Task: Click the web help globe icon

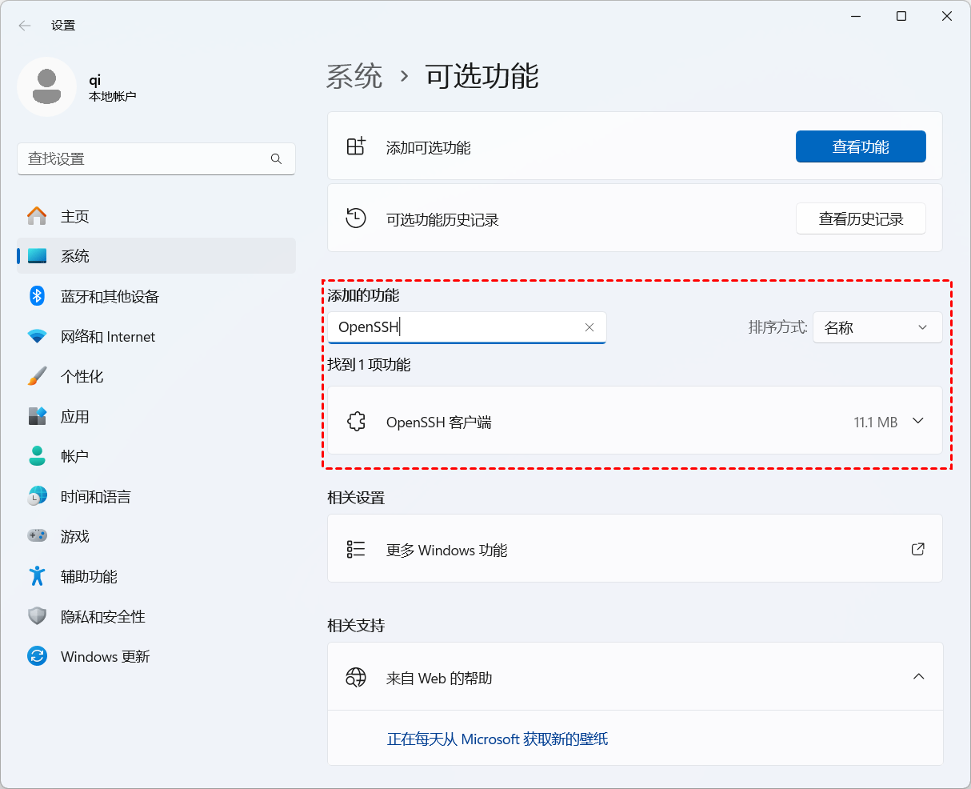Action: 356,677
